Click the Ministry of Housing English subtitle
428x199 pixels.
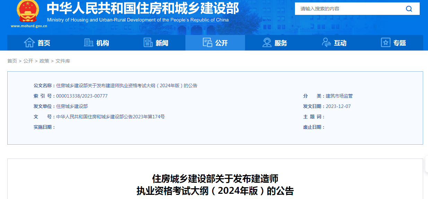pyautogui.click(x=138, y=20)
